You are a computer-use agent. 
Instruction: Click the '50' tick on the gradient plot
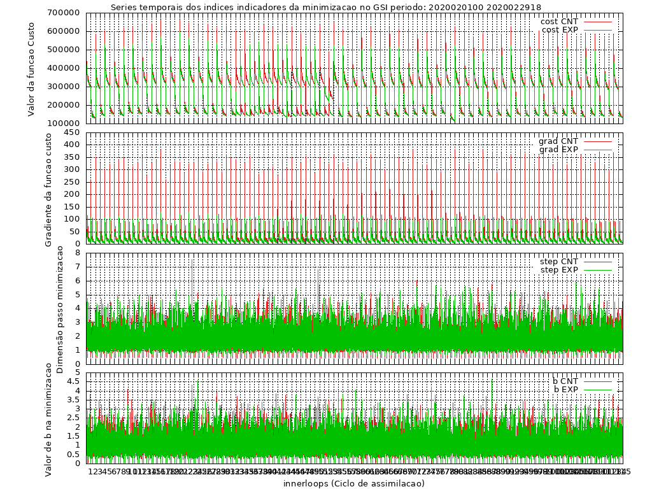(75, 231)
